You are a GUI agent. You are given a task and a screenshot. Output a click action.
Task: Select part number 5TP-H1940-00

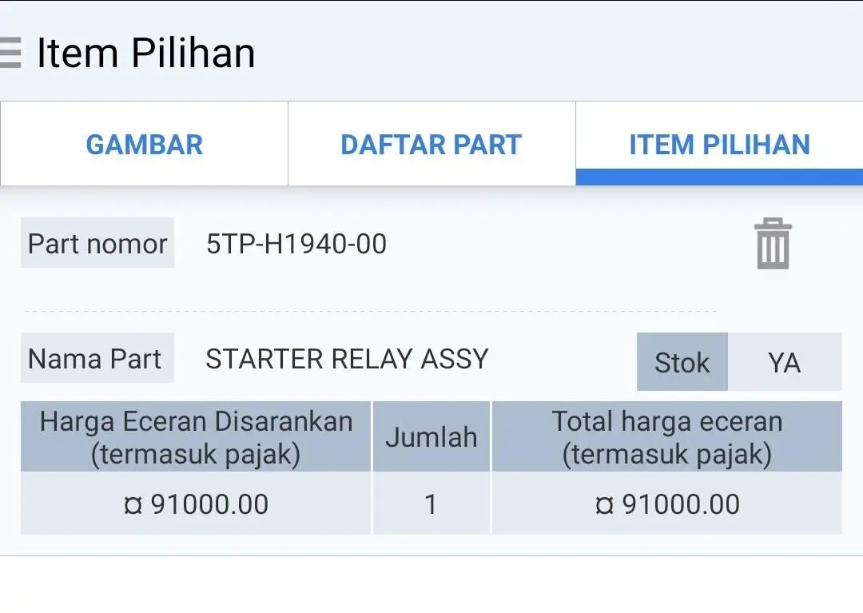pyautogui.click(x=296, y=244)
